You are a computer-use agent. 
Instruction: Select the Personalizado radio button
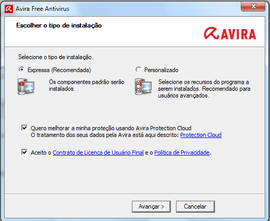coord(139,70)
